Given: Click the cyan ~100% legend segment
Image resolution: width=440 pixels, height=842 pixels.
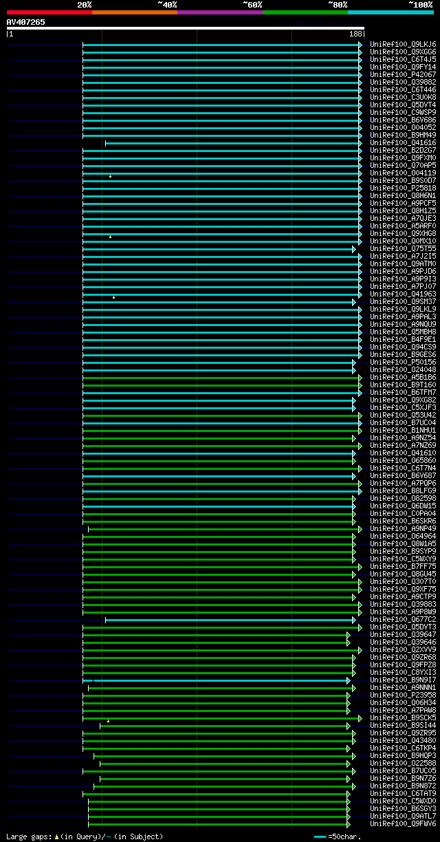Looking at the screenshot, I should (x=390, y=12).
